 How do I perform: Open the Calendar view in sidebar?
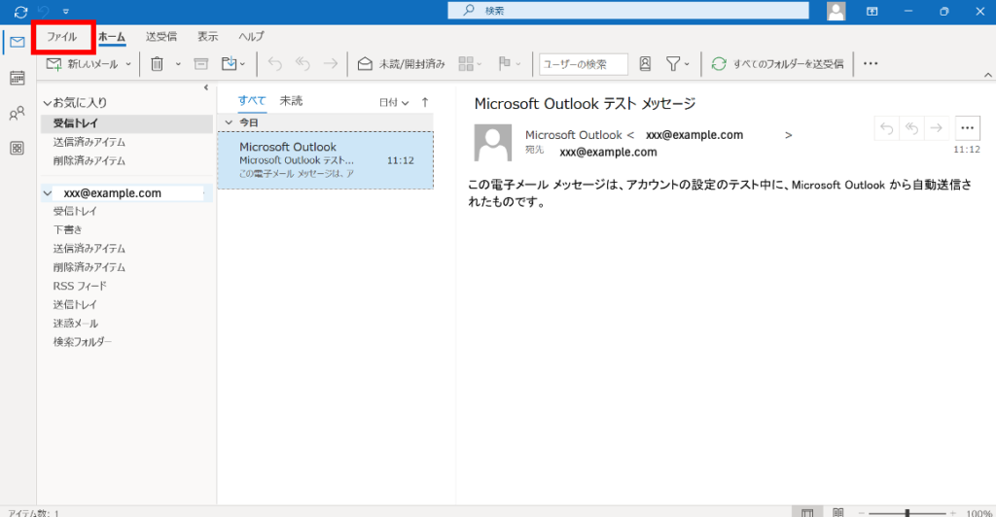(x=17, y=78)
